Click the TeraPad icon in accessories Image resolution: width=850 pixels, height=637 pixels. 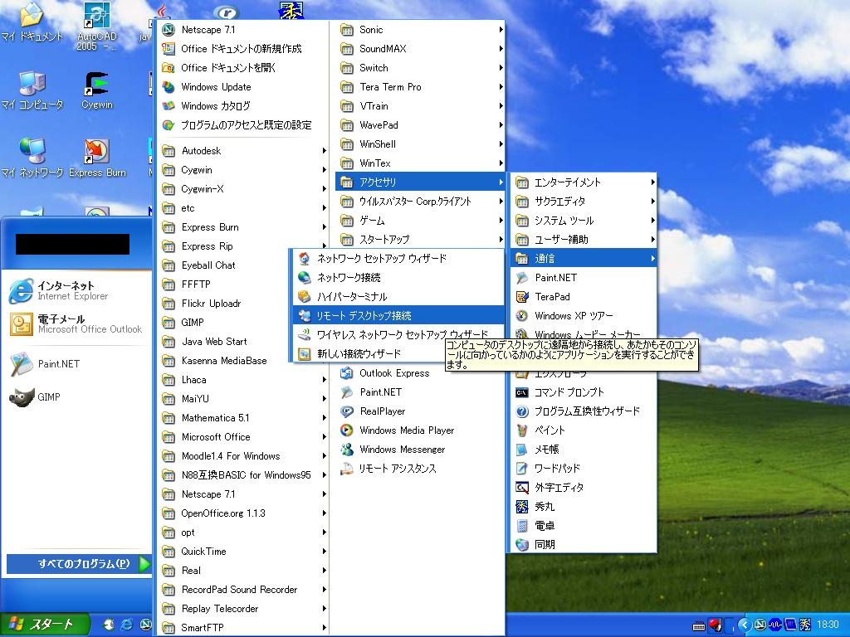[x=521, y=296]
